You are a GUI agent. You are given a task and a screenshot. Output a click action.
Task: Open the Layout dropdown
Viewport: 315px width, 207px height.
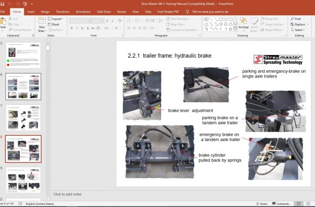56,19
